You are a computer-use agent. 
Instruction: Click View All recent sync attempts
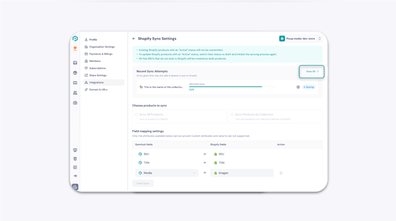click(x=312, y=71)
